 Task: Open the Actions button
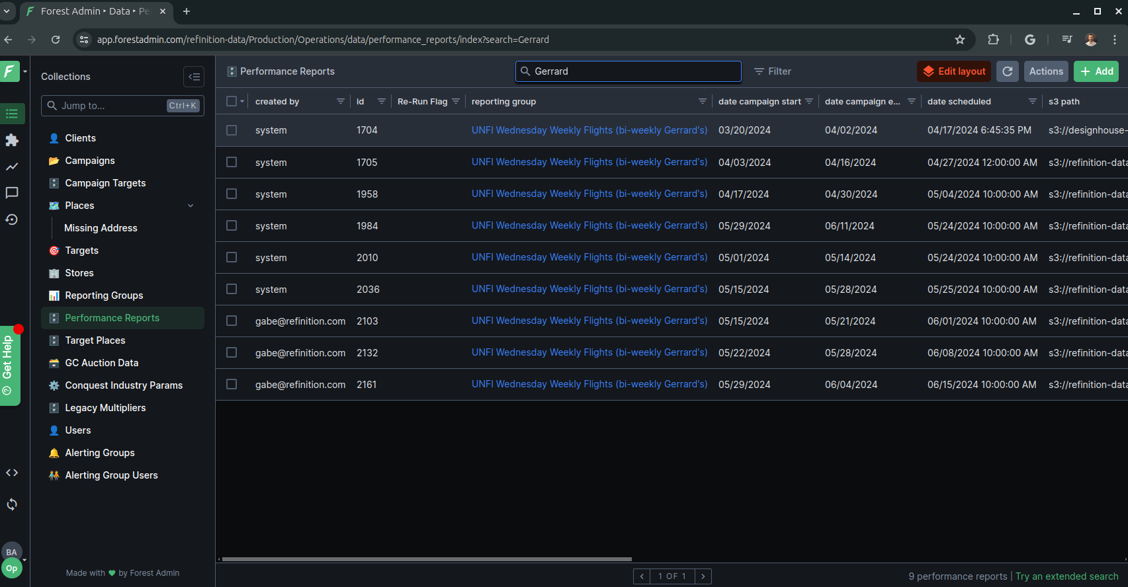click(x=1046, y=71)
